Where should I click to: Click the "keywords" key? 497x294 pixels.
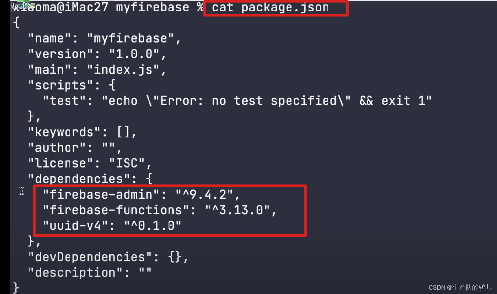point(64,132)
